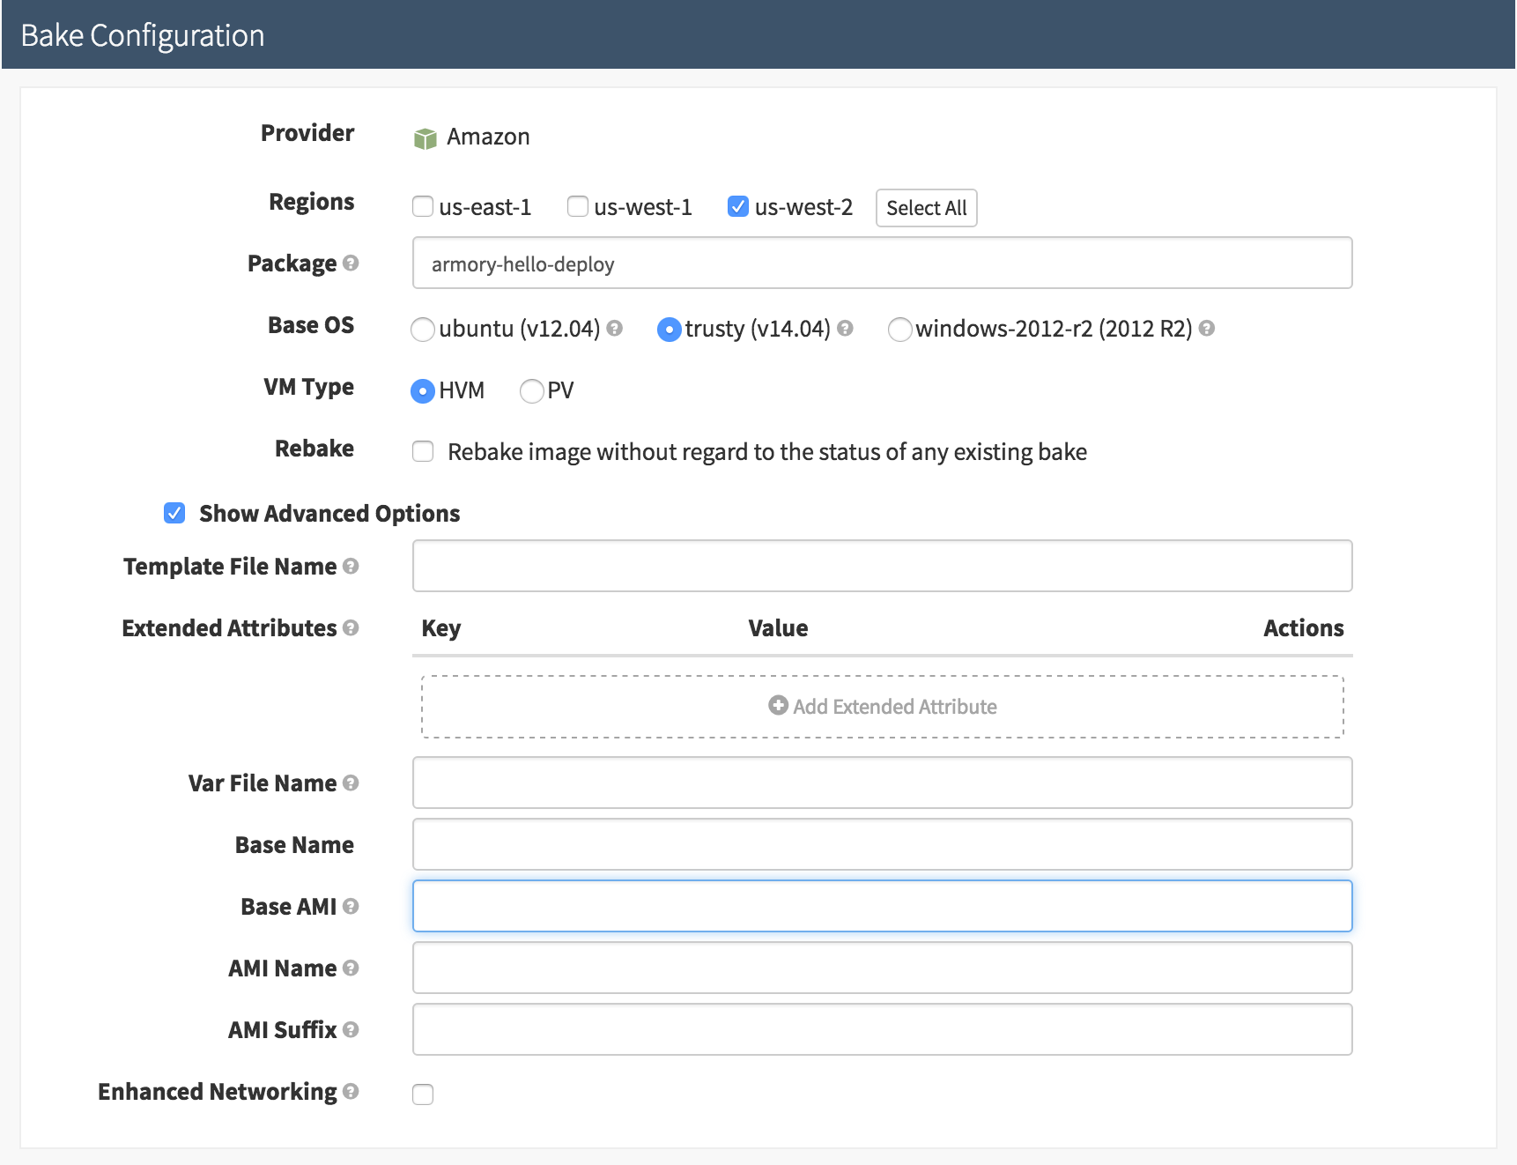This screenshot has width=1517, height=1165.
Task: Click Add Extended Attribute
Action: [883, 707]
